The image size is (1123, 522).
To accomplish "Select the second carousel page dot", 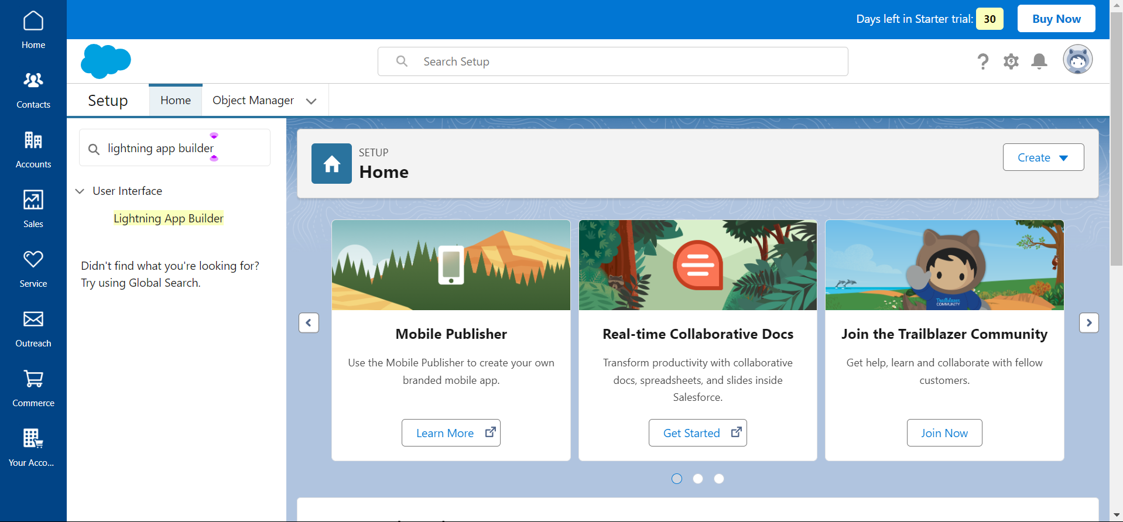I will click(x=698, y=479).
